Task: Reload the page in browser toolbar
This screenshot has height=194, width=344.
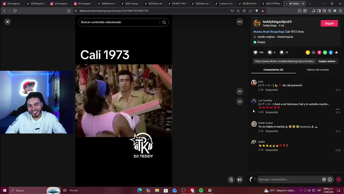Action: click(15, 11)
